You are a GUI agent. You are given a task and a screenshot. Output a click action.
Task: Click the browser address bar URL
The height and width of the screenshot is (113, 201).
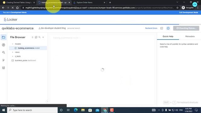pos(99,8)
